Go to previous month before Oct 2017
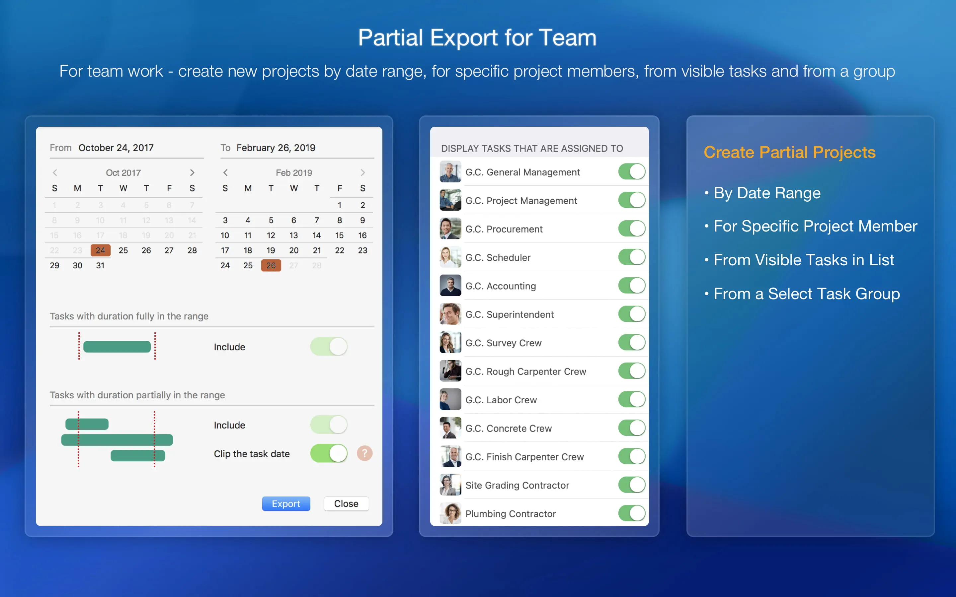Viewport: 956px width, 597px height. click(x=55, y=172)
